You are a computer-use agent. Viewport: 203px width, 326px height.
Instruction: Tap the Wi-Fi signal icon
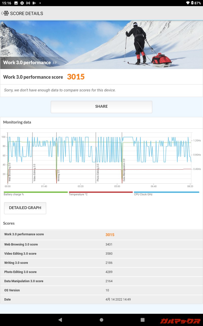pyautogui.click(x=188, y=3)
